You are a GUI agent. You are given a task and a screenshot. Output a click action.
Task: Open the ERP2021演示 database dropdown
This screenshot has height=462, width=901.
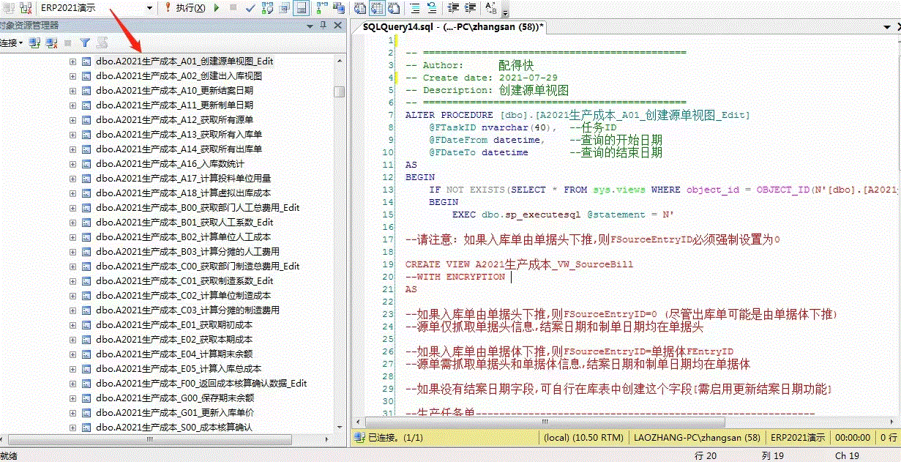point(149,7)
